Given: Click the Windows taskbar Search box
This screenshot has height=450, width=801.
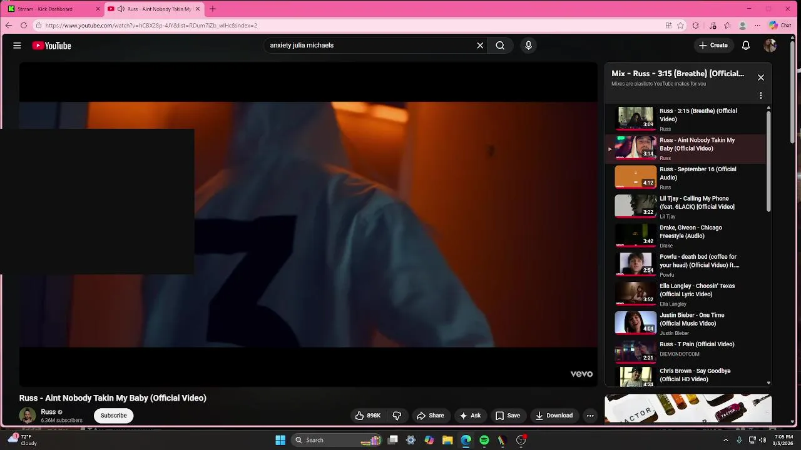Looking at the screenshot, I should click(338, 440).
